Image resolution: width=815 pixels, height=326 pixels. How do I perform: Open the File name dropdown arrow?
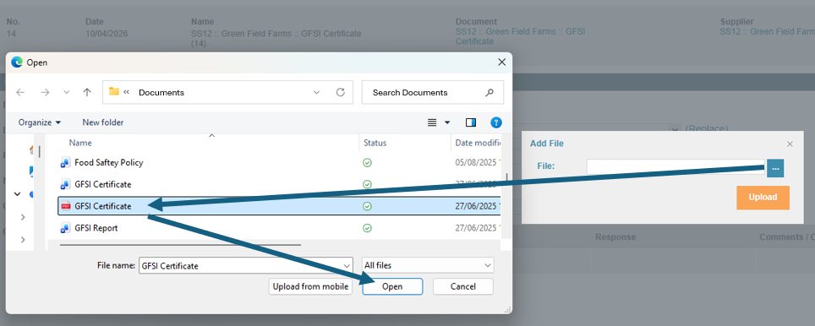pyautogui.click(x=347, y=265)
